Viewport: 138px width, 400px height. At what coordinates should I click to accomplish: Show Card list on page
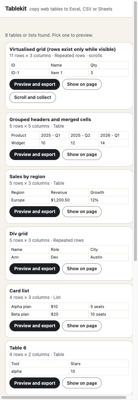pos(82,326)
